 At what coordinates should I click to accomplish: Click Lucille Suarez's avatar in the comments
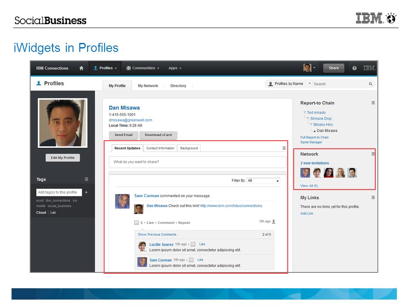click(x=142, y=246)
